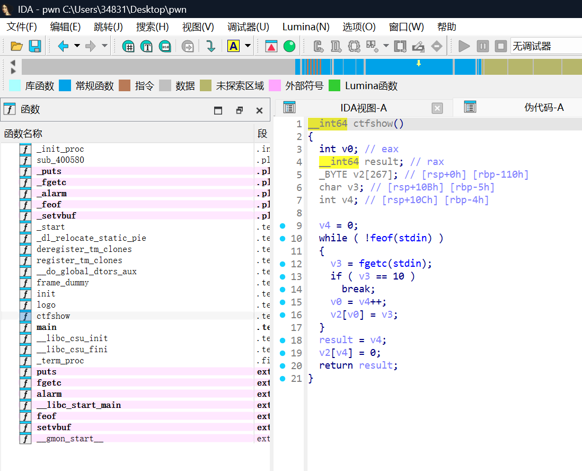Screen dimensions: 582x471
Task: Open the 调试器(U) menu
Action: pyautogui.click(x=248, y=27)
